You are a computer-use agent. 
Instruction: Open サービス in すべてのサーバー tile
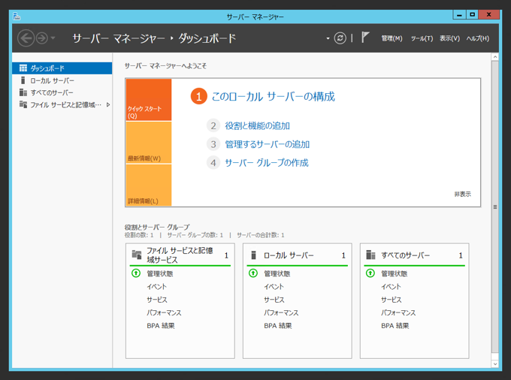click(x=392, y=300)
